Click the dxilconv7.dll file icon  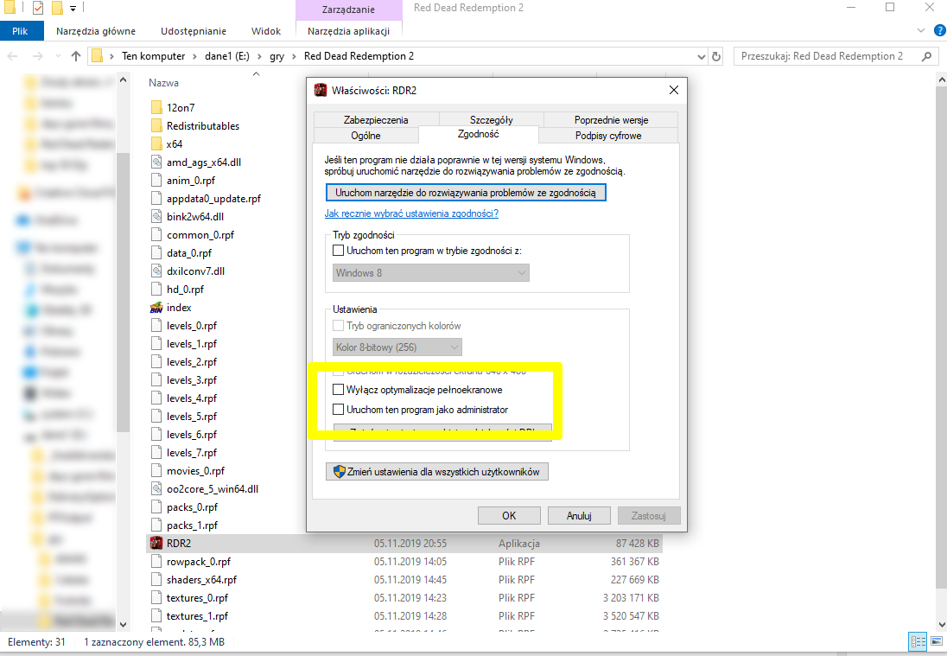click(156, 271)
